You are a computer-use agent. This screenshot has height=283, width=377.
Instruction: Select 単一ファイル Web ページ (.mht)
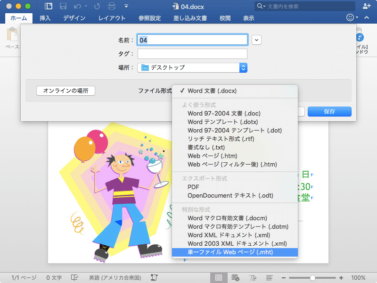[235, 252]
